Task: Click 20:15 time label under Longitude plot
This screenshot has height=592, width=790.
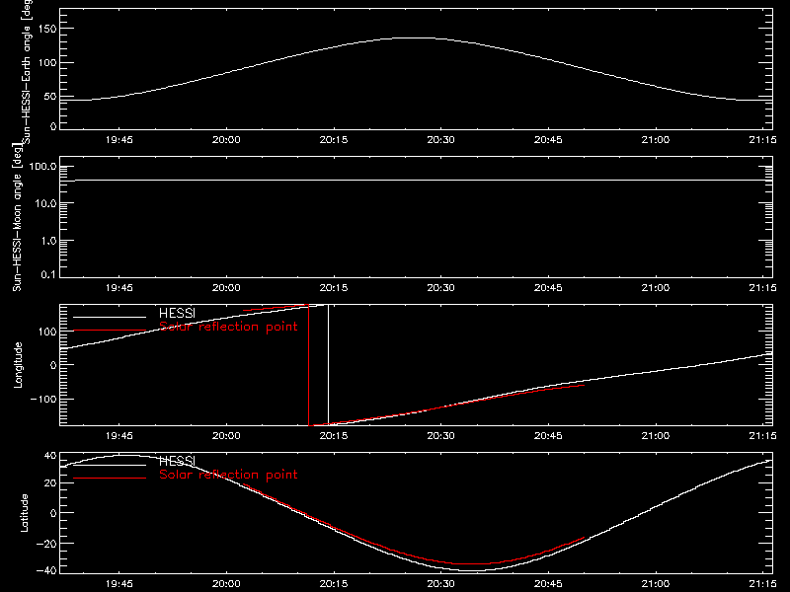Action: [x=334, y=436]
